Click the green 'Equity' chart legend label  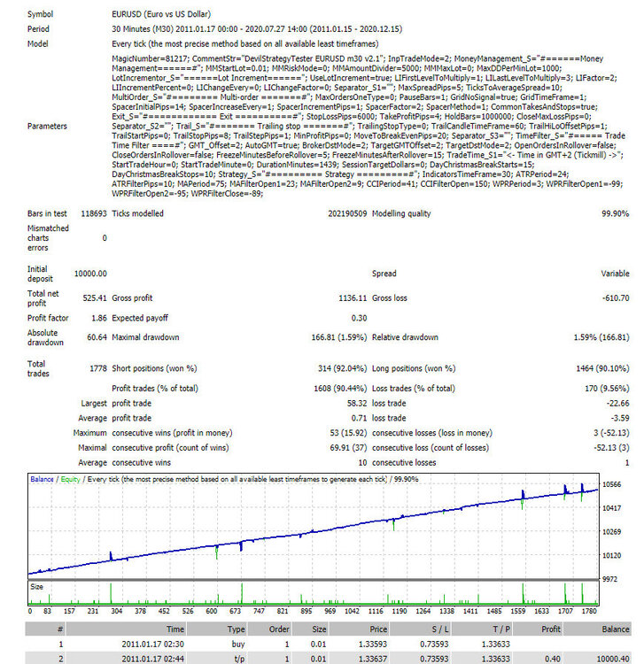coord(70,479)
